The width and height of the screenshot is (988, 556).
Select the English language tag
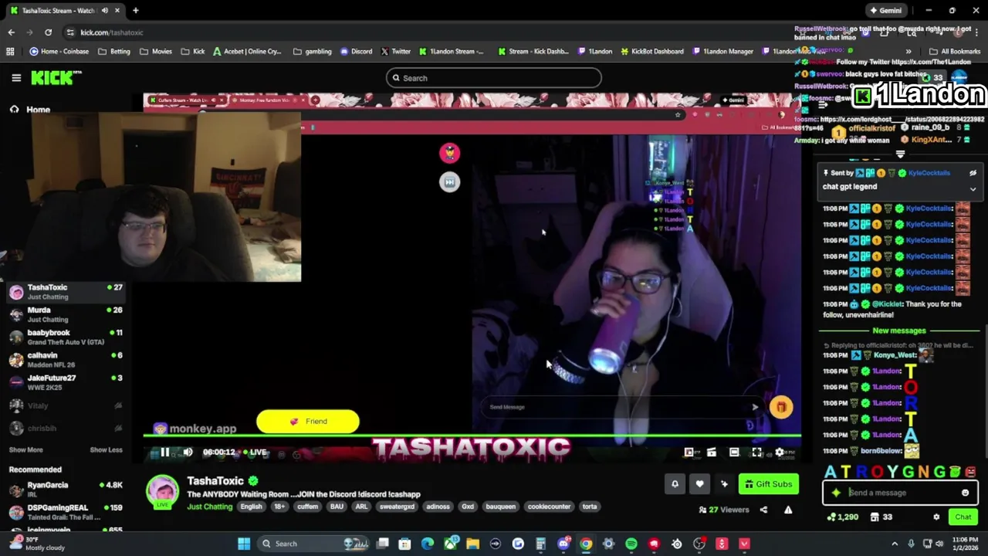(251, 507)
